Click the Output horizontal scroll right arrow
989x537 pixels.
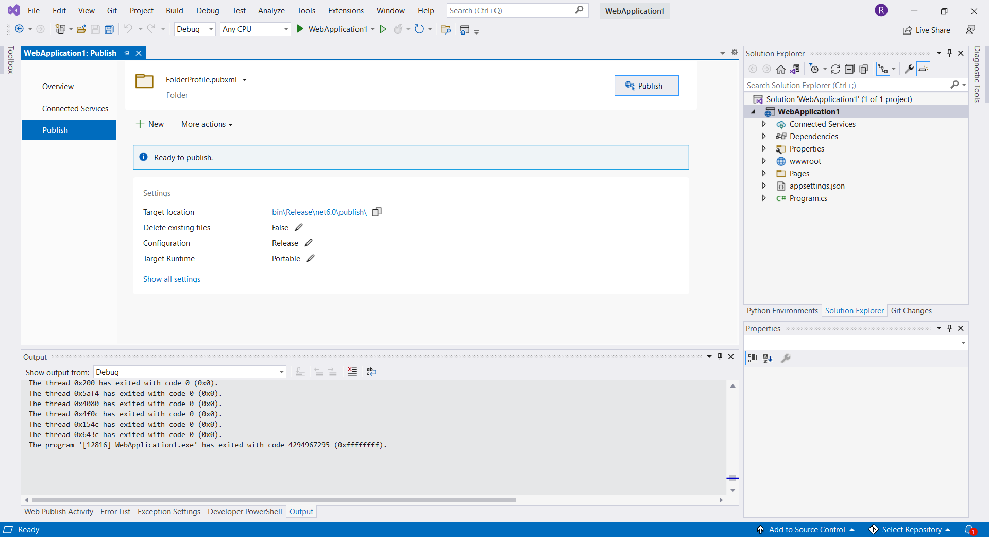tap(721, 500)
